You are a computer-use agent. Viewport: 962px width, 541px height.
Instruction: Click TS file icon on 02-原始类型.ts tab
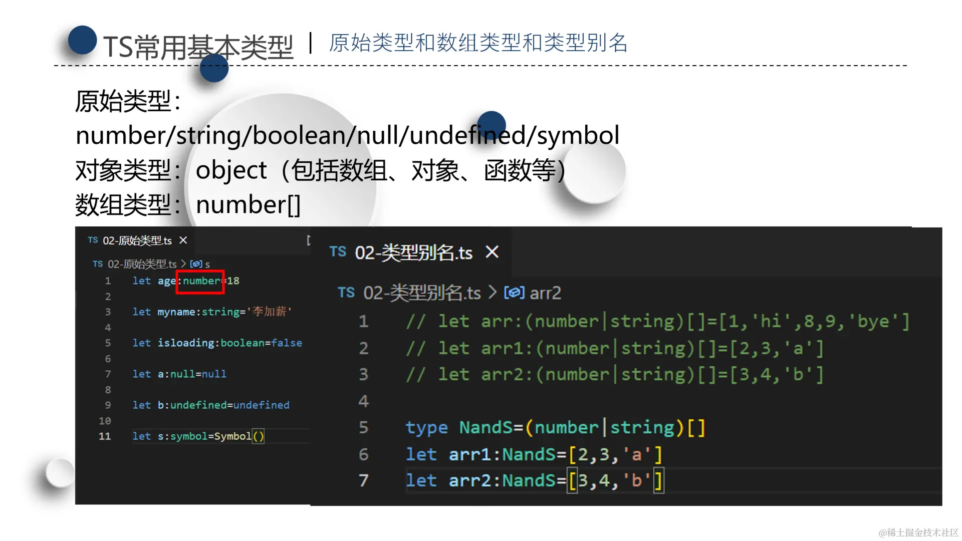[x=93, y=240]
